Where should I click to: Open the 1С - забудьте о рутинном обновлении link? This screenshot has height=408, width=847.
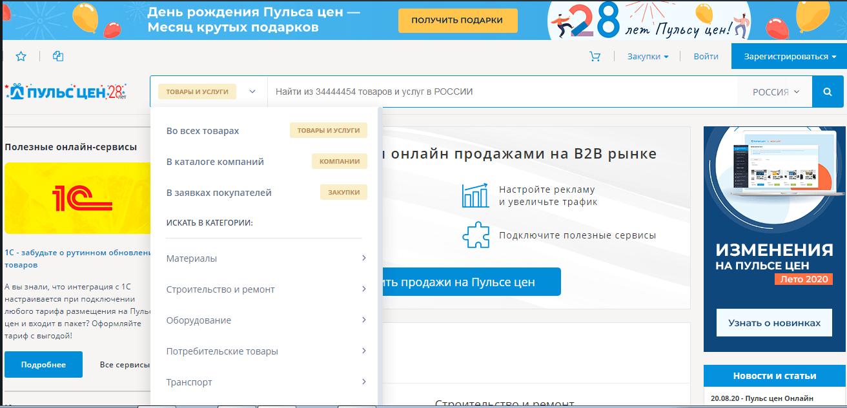(x=77, y=258)
